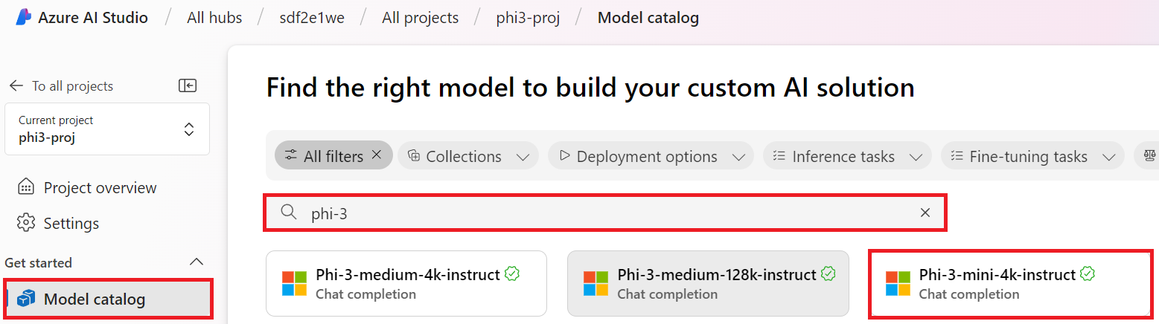
Task: Click the Collections filter icon
Action: pyautogui.click(x=415, y=156)
